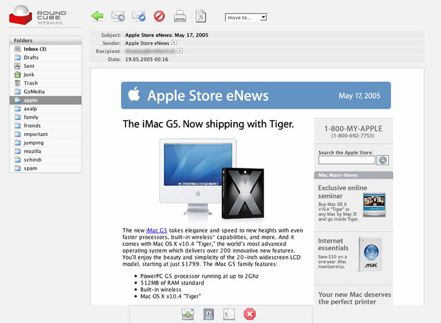Open the friends folder

[x=45, y=126]
